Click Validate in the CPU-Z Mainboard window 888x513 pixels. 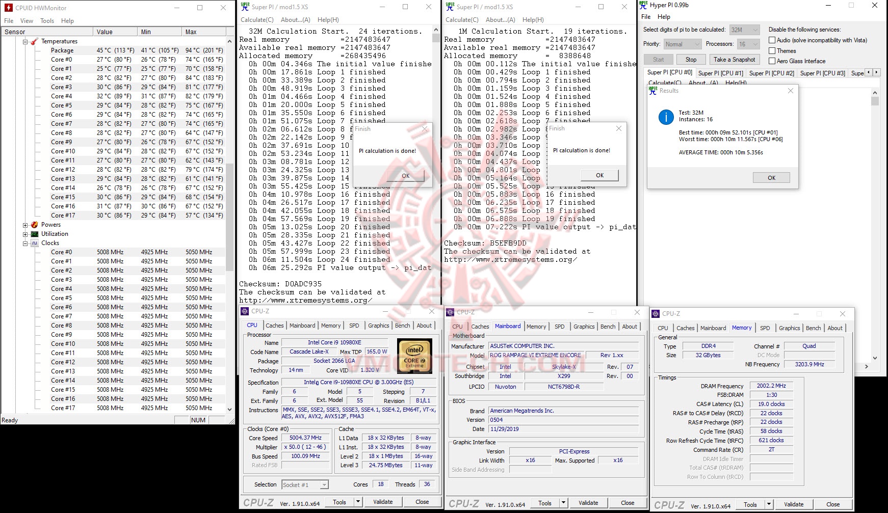[588, 503]
